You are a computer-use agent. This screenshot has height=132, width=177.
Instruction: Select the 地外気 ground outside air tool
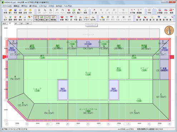[x=93, y=18]
